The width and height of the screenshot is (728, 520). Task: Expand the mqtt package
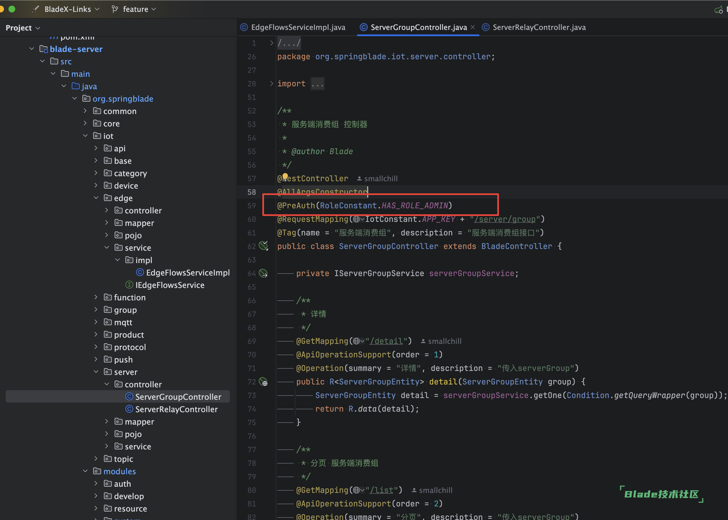click(96, 322)
